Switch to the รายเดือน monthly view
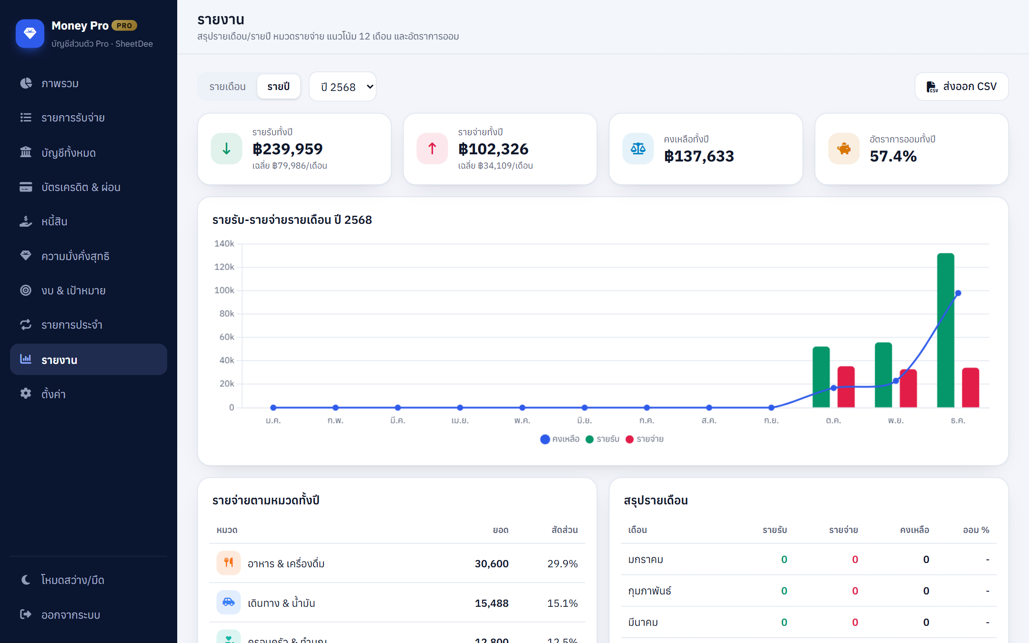 click(x=228, y=87)
